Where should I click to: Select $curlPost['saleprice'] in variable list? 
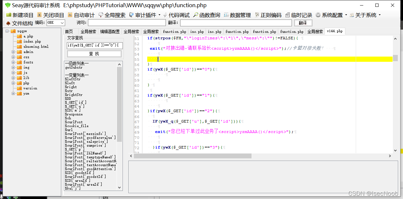point(86,142)
